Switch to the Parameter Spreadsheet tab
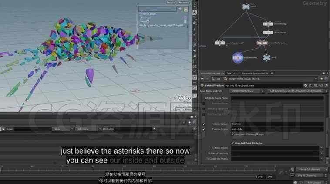Image resolution: width=330 pixels, height=184 pixels. 253,74
